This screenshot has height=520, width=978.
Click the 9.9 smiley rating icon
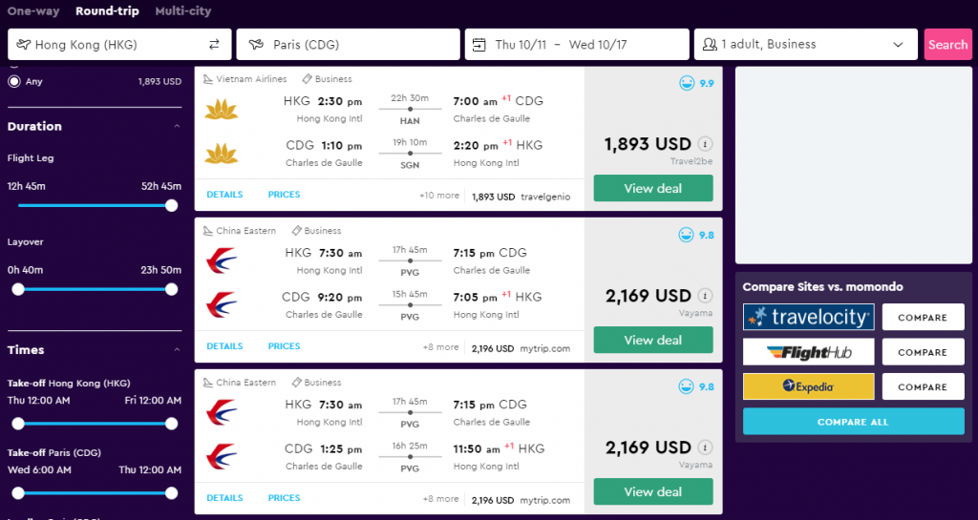click(x=686, y=83)
